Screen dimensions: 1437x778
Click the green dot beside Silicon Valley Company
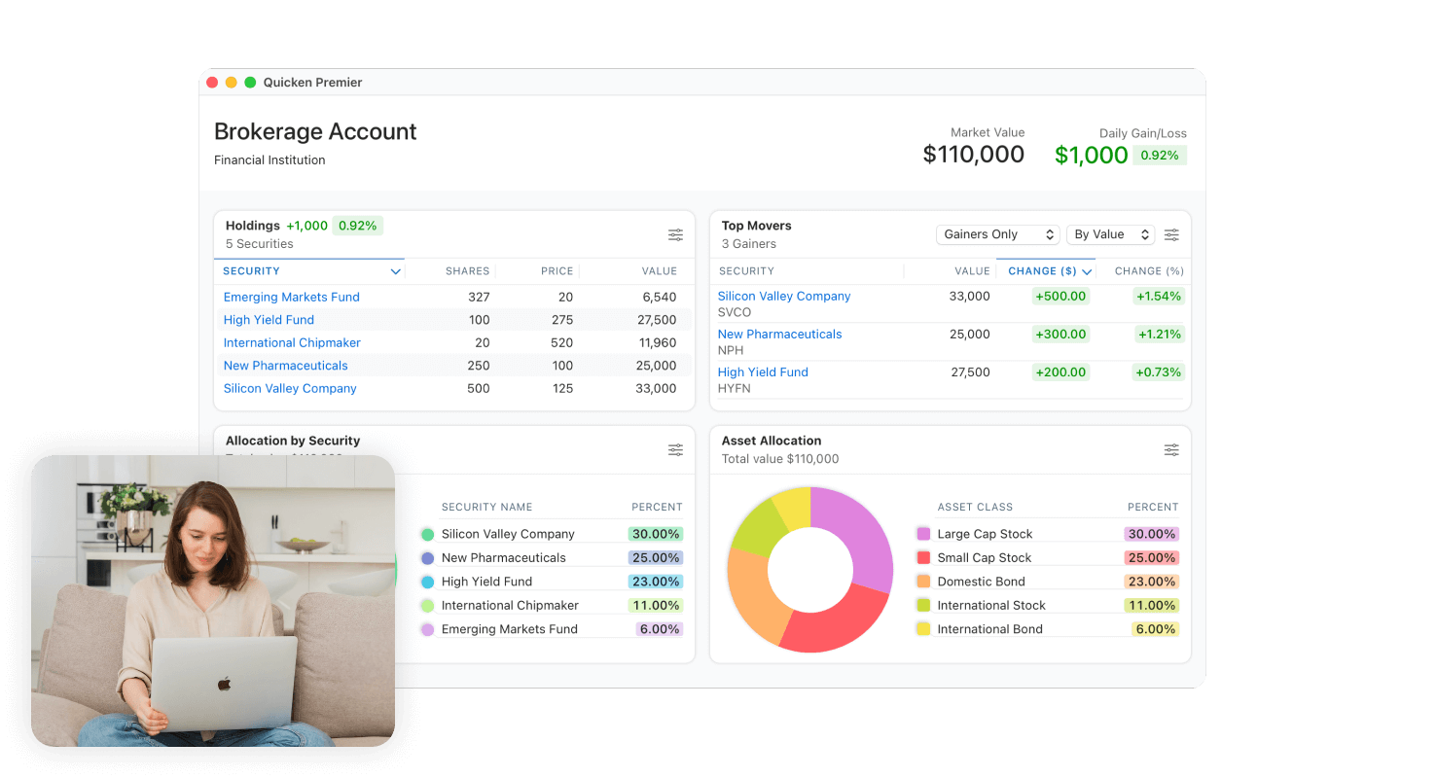pyautogui.click(x=427, y=534)
